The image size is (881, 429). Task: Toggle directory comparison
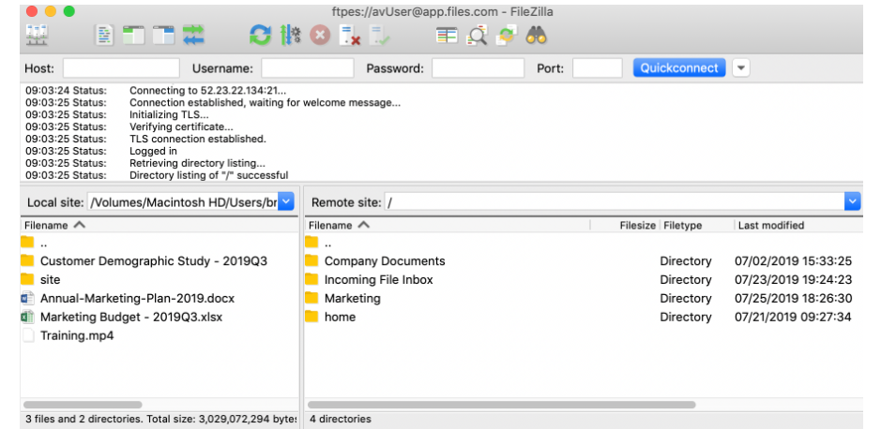click(477, 36)
